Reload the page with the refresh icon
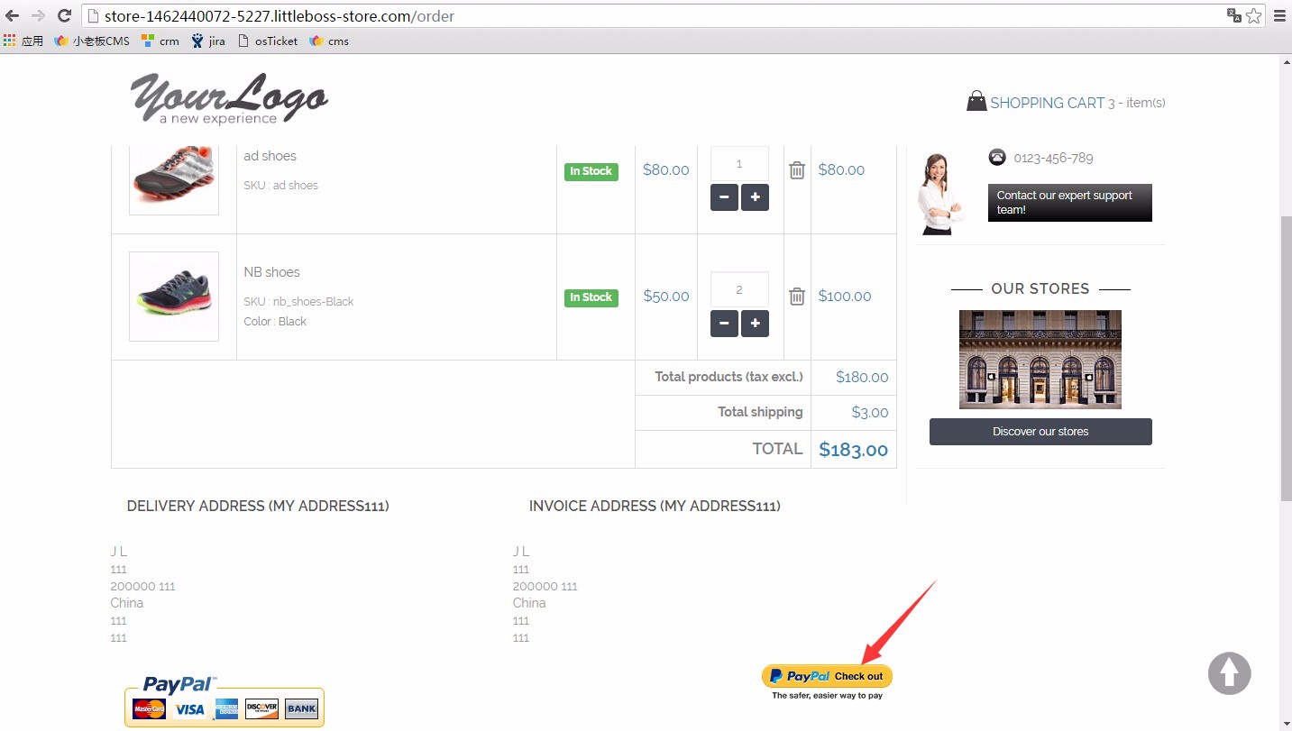Viewport: 1292px width, 731px height. [x=64, y=15]
